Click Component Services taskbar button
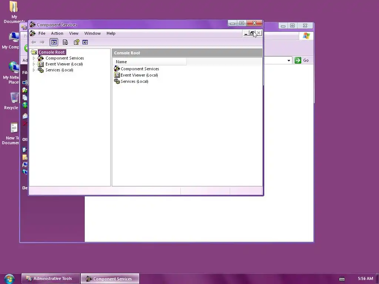 (x=110, y=278)
